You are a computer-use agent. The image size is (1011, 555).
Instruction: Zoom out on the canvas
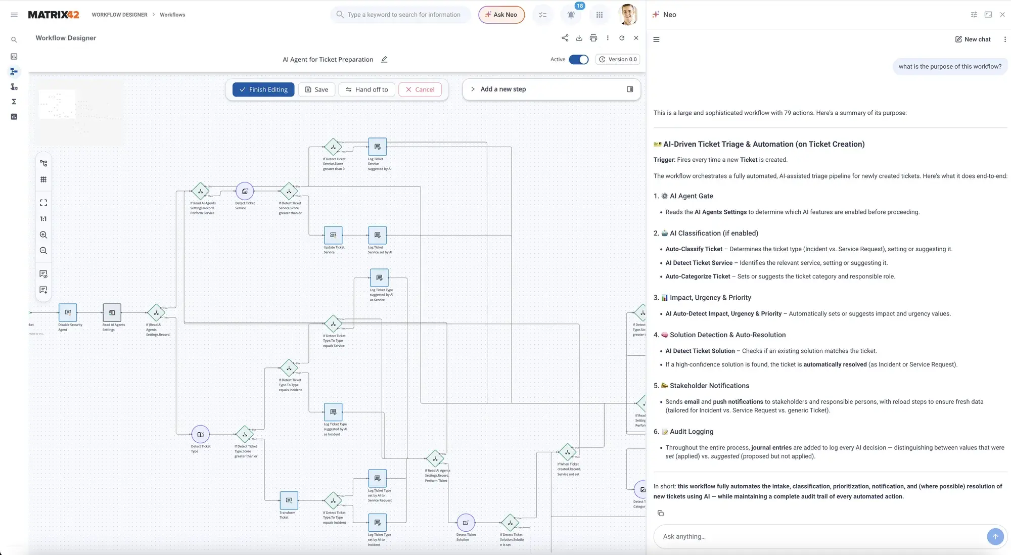coord(43,251)
